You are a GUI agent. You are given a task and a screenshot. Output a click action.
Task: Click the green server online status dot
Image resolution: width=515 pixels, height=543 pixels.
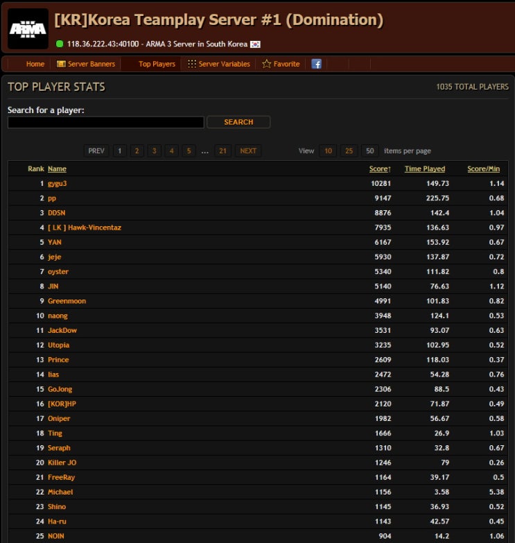(x=60, y=44)
